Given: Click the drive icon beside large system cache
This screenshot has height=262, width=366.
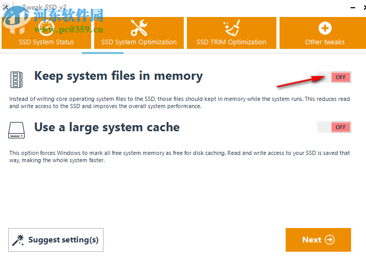Looking at the screenshot, I should click(16, 130).
